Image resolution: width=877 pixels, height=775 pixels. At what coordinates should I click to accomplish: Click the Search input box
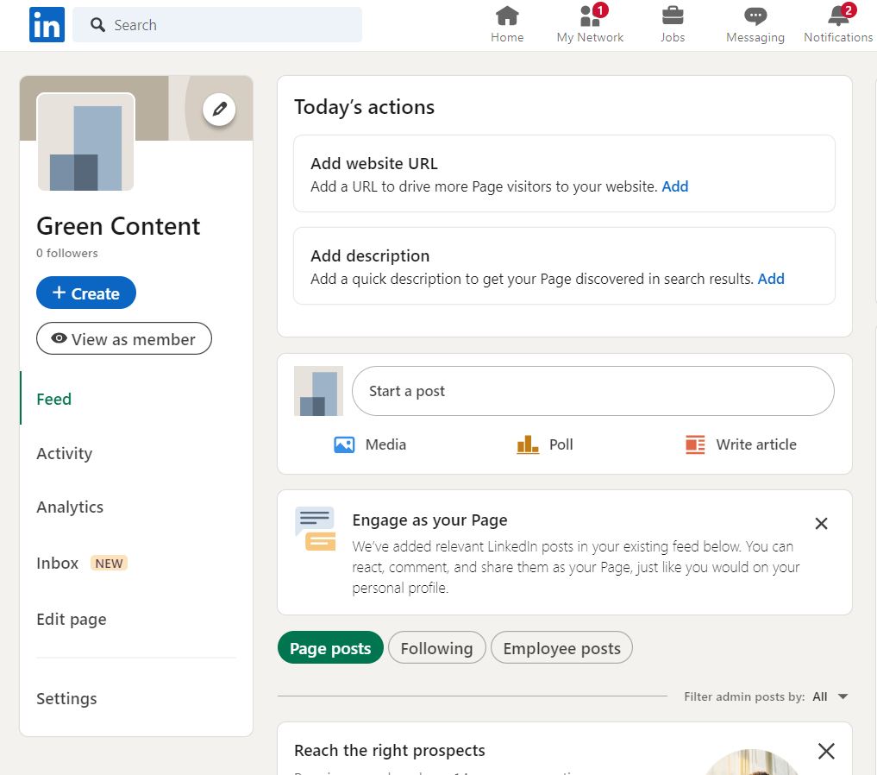tap(217, 25)
